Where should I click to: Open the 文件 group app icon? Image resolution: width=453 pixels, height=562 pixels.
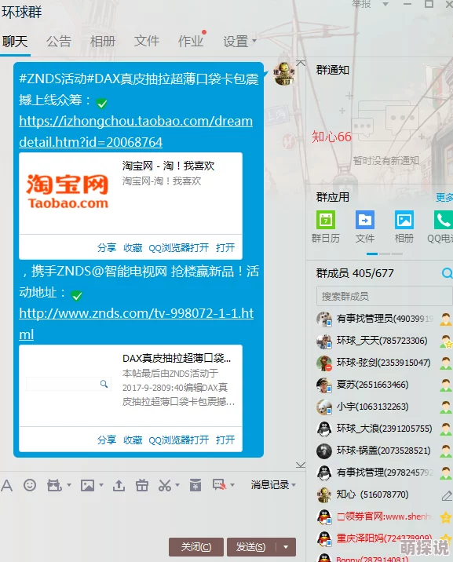click(365, 220)
